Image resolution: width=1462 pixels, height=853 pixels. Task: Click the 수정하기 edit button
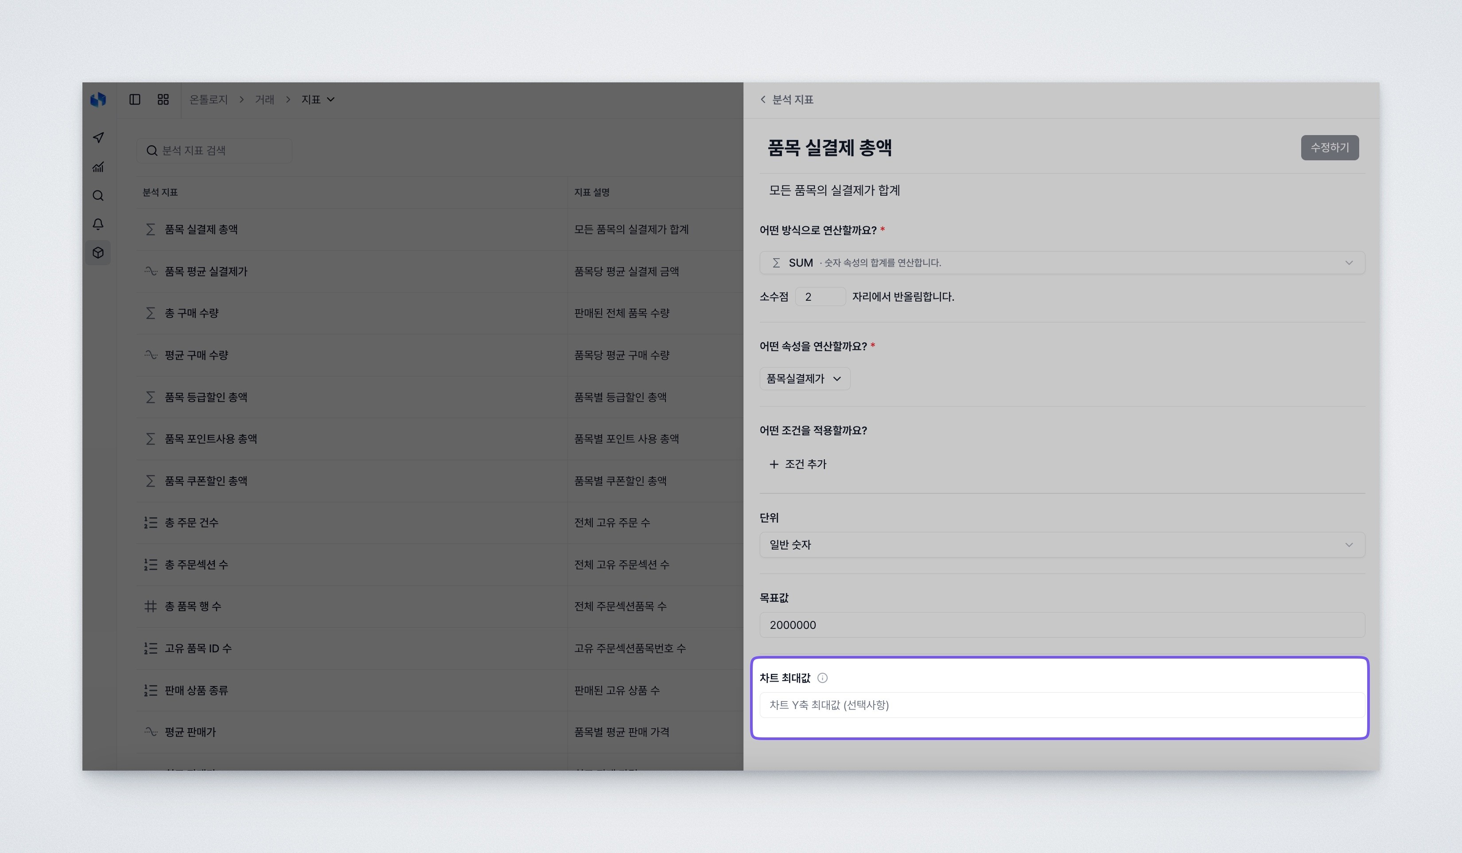pyautogui.click(x=1330, y=147)
